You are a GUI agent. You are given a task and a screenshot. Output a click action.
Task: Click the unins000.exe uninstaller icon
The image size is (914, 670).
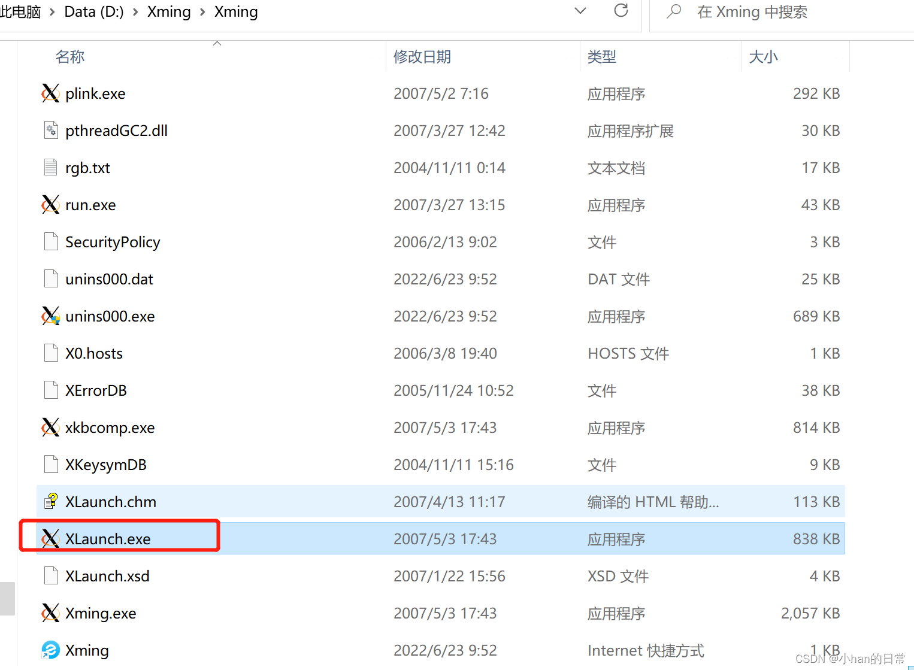click(x=51, y=316)
